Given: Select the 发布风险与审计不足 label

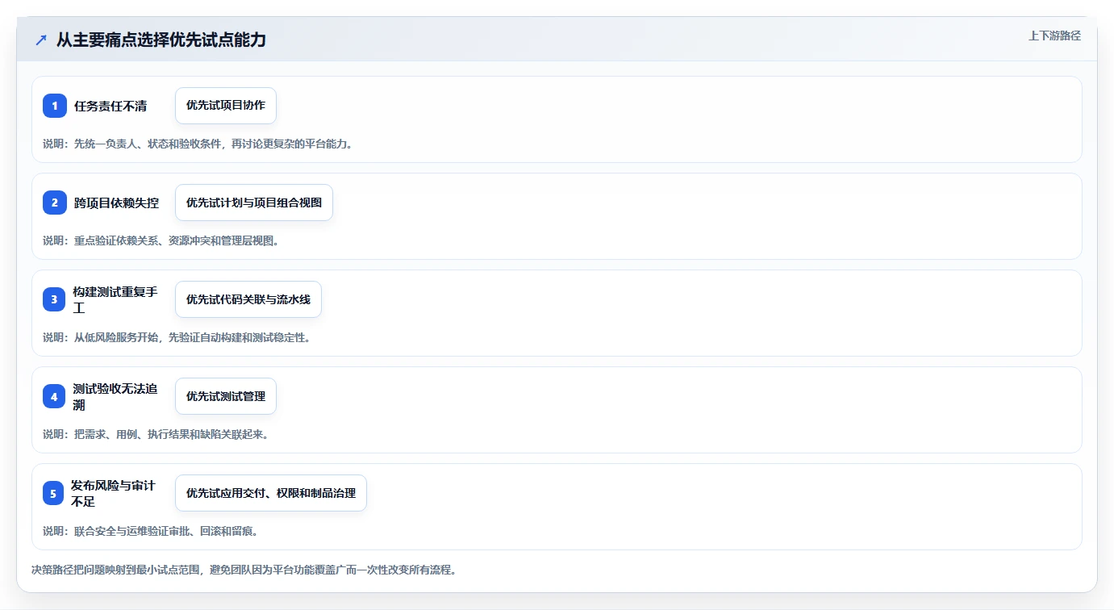Looking at the screenshot, I should pyautogui.click(x=114, y=493).
